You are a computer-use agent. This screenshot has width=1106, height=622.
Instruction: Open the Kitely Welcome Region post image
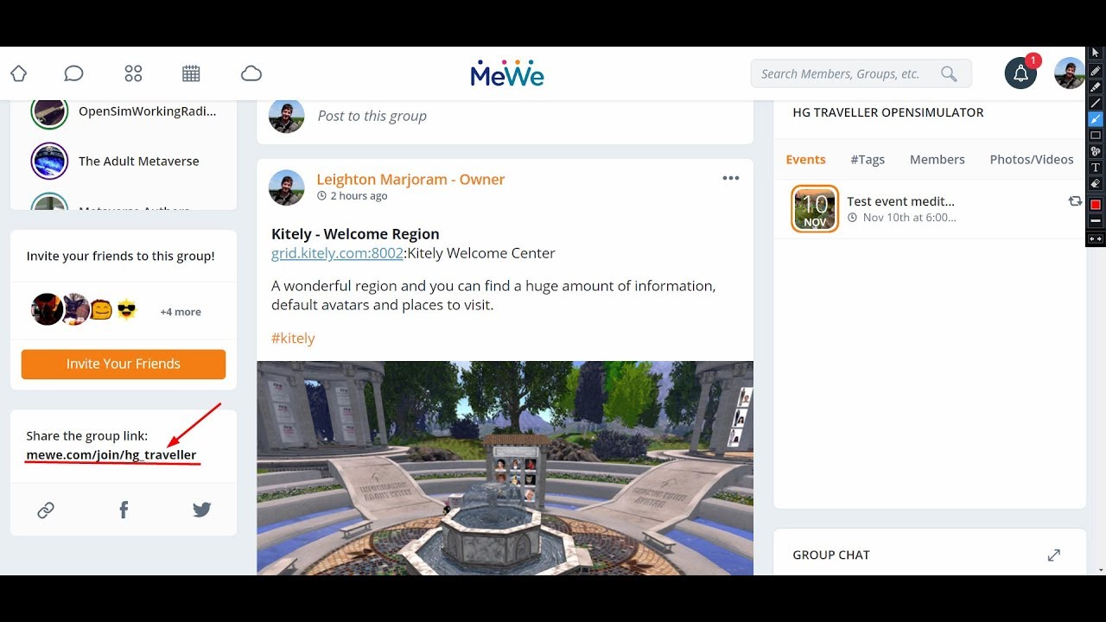[x=505, y=468]
